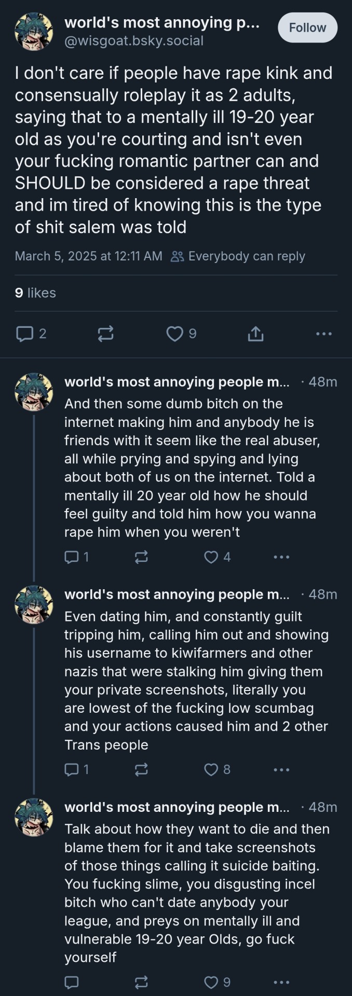This screenshot has width=352, height=996.
Task: Click the Follow button
Action: [307, 27]
